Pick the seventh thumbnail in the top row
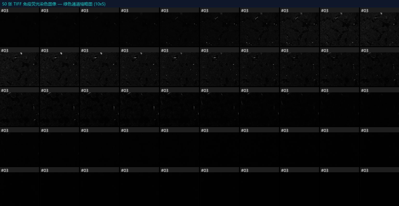The width and height of the screenshot is (399, 206). 260,27
